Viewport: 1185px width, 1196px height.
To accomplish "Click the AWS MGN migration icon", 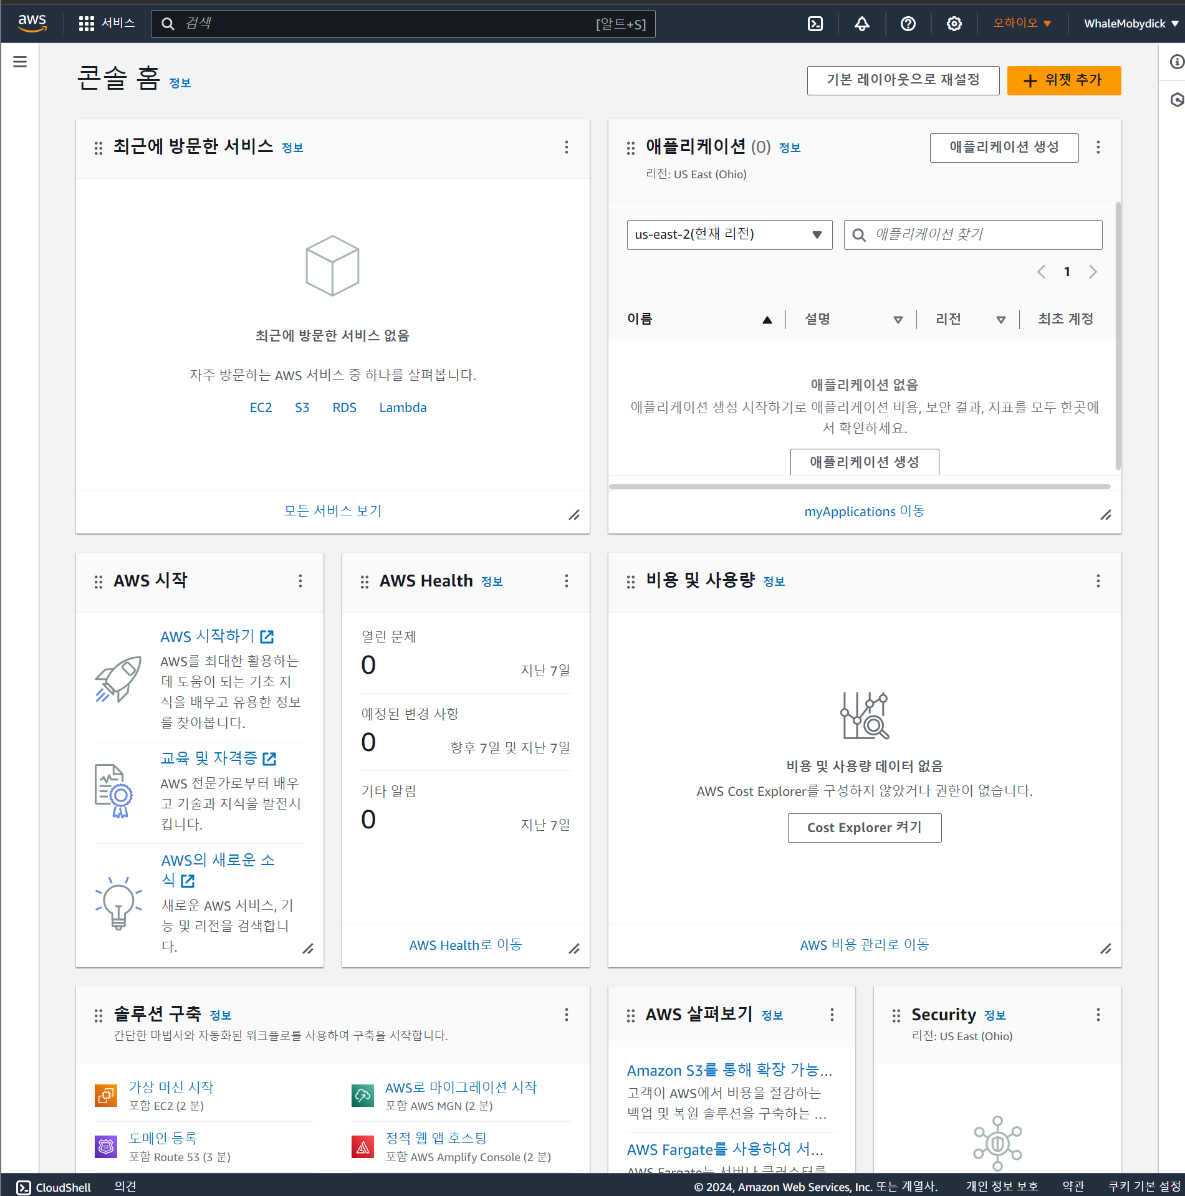I will tap(363, 1095).
